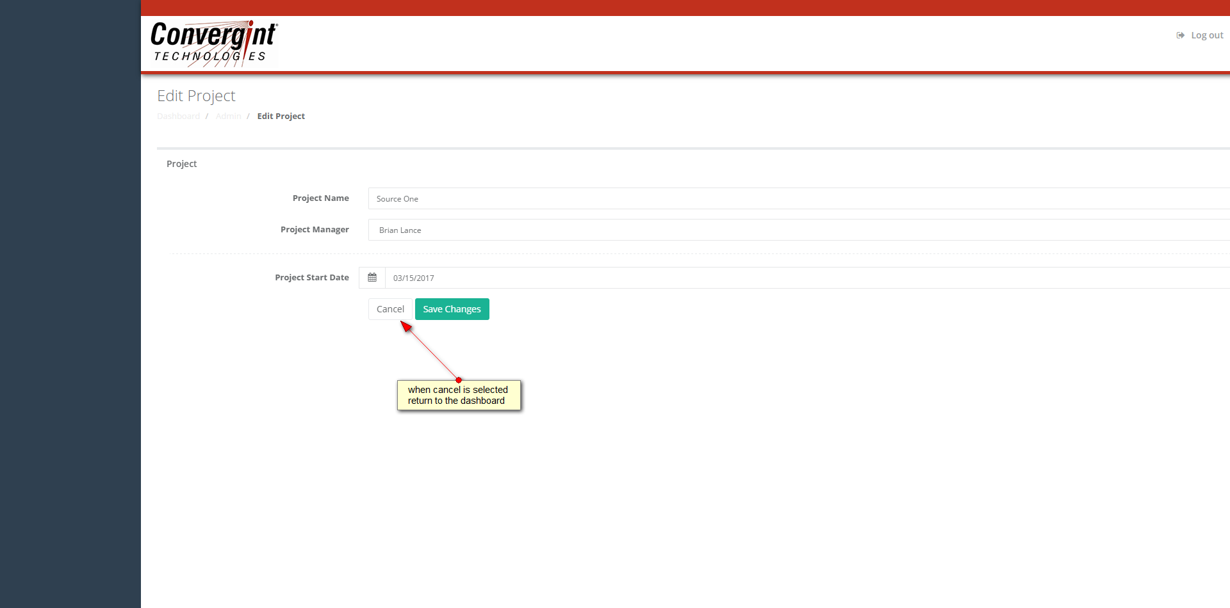
Task: Open the Project Manager dropdown
Action: pyautogui.click(x=799, y=230)
